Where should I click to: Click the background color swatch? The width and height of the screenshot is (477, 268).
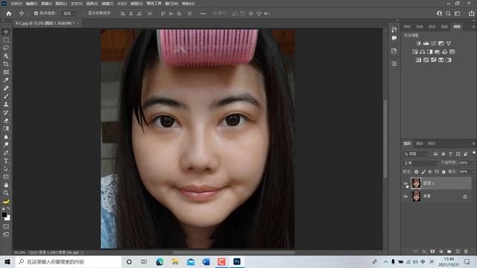(7, 218)
